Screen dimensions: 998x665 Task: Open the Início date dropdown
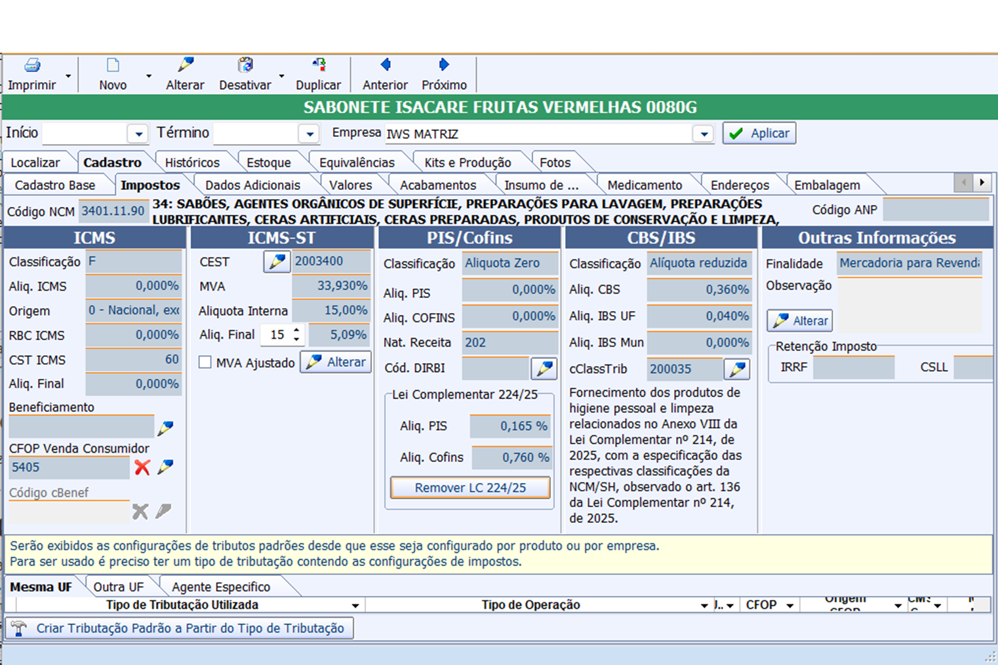[x=138, y=134]
